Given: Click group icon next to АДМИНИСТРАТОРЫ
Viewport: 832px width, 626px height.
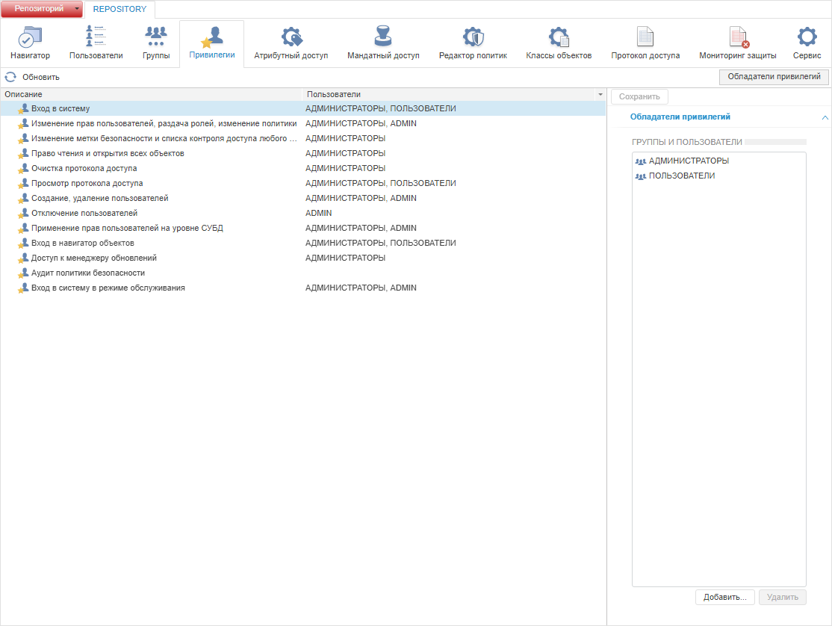Looking at the screenshot, I should [641, 161].
